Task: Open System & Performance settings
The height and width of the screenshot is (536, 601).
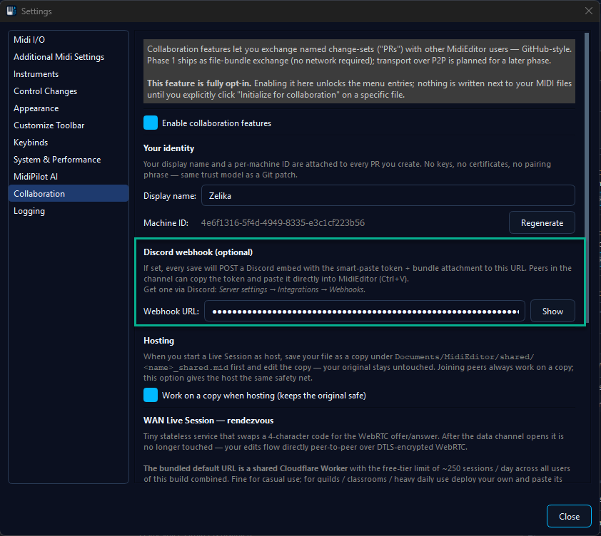Action: [x=69, y=160]
